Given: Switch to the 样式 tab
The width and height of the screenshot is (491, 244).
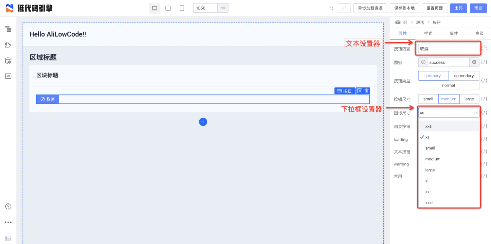Looking at the screenshot, I should tap(428, 33).
